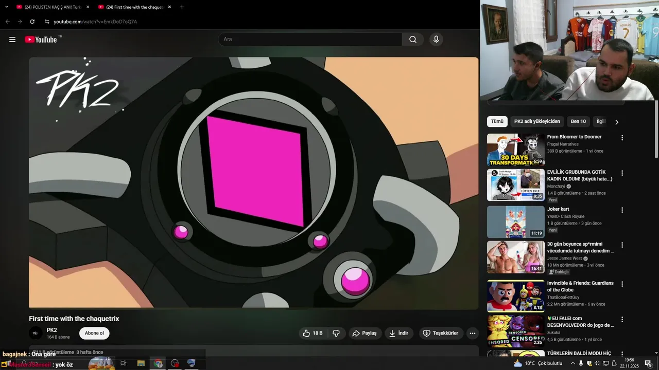Open PK2 channel name link

click(x=52, y=330)
